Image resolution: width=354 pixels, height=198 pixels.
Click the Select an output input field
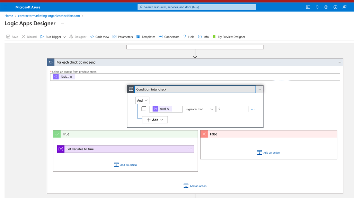click(x=195, y=77)
